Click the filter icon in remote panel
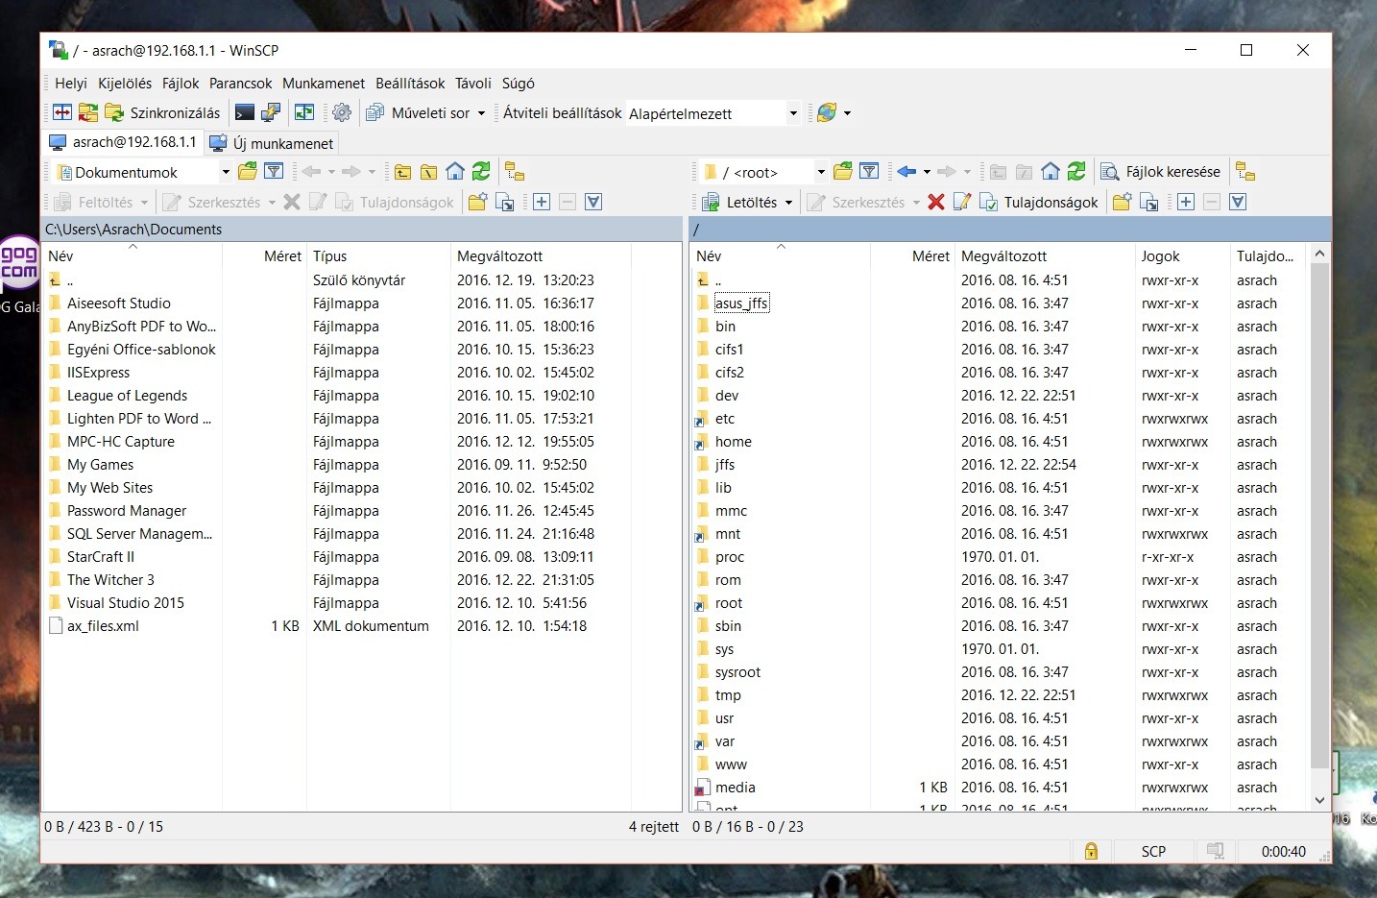Image resolution: width=1377 pixels, height=898 pixels. pyautogui.click(x=869, y=171)
